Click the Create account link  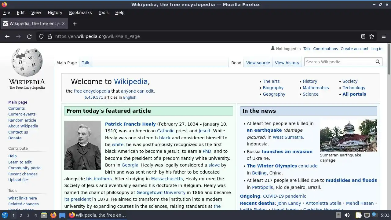coord(355,49)
